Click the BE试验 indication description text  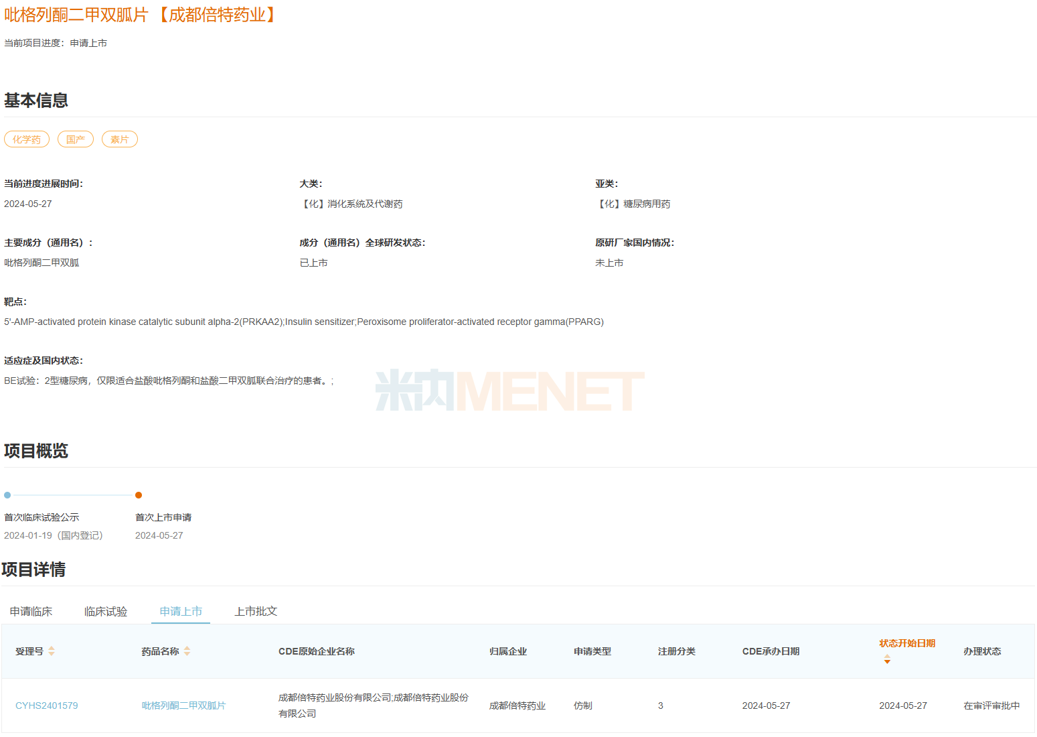[169, 381]
